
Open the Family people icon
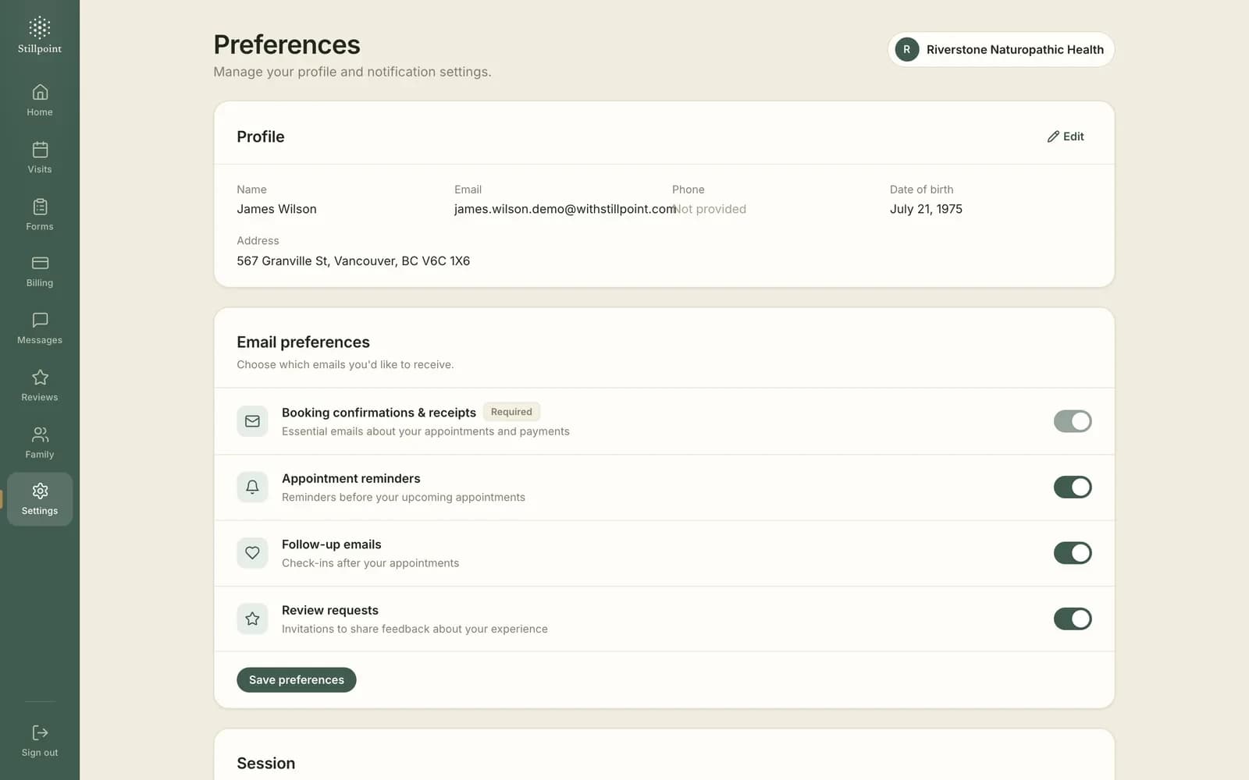point(40,434)
